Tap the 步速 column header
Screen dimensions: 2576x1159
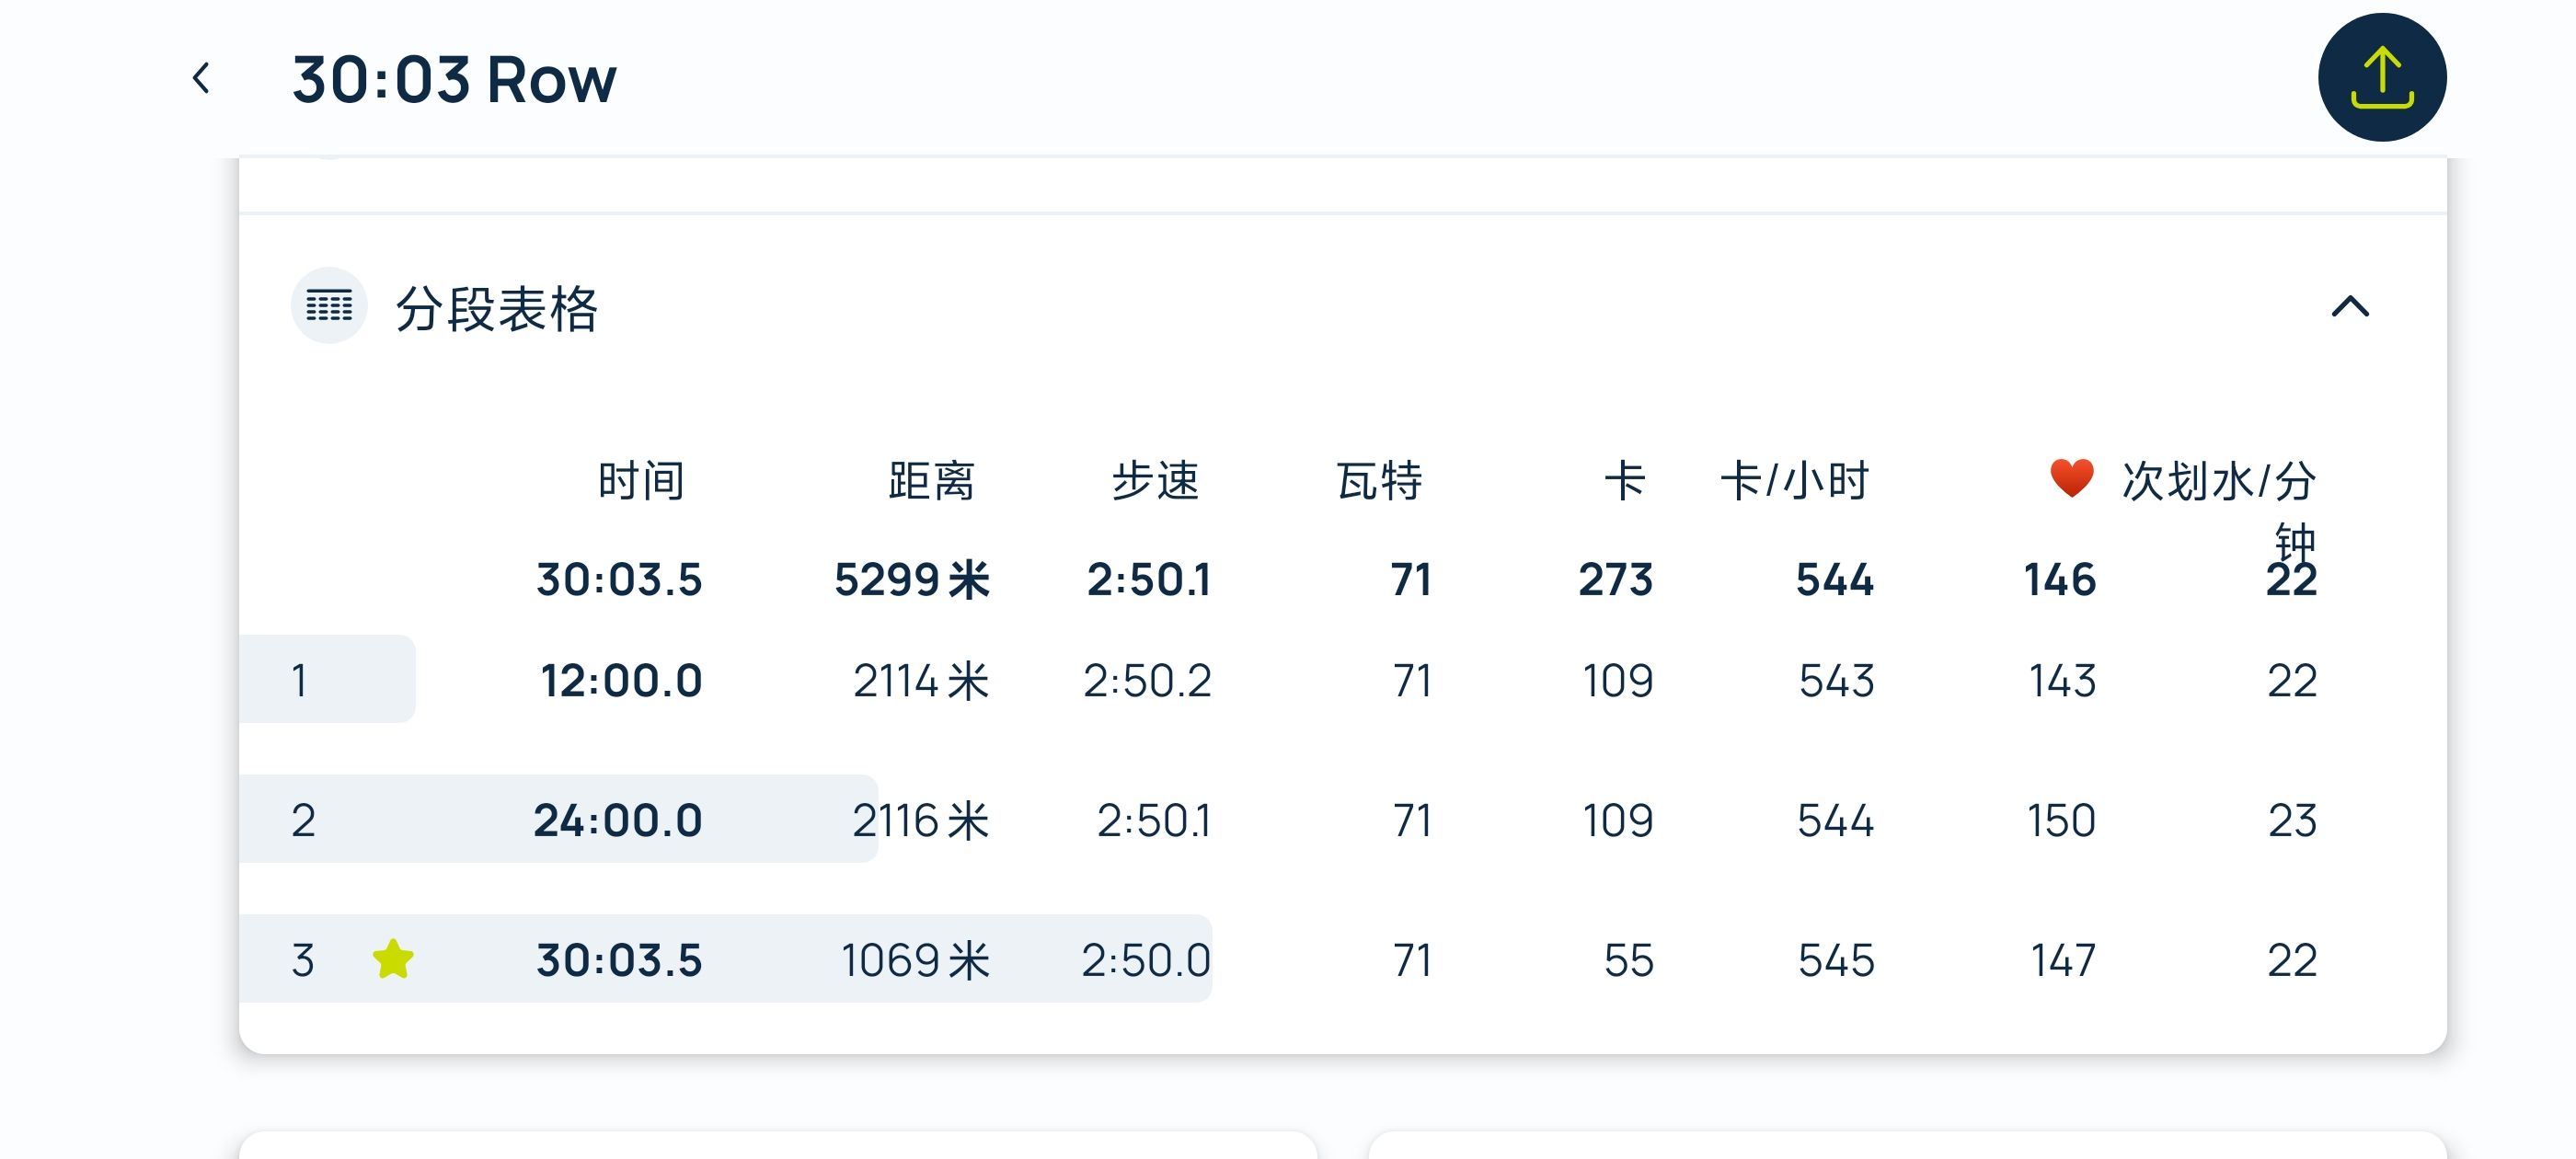1155,481
